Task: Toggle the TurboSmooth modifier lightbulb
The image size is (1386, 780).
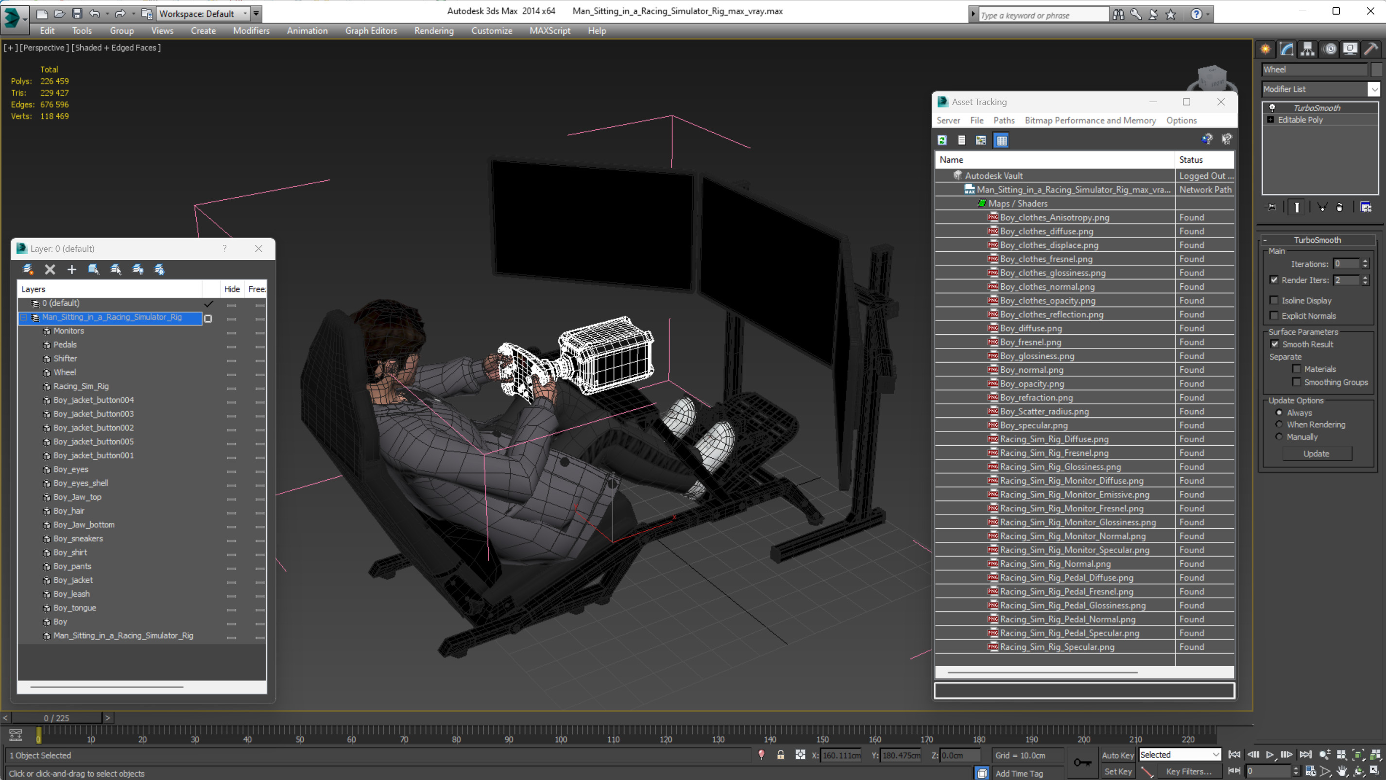Action: [x=1272, y=108]
